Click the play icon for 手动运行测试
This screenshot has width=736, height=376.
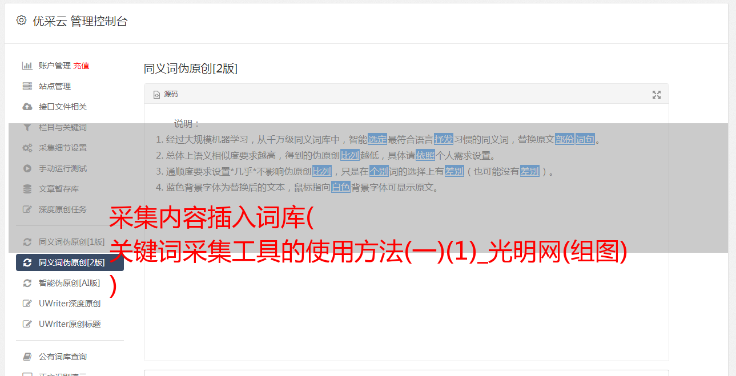pos(27,168)
